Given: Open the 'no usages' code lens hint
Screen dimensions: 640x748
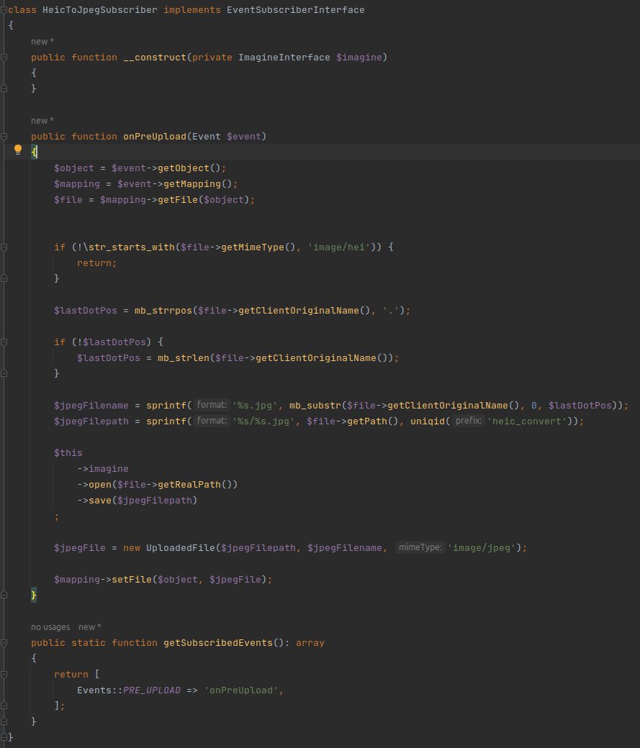Looking at the screenshot, I should click(50, 627).
